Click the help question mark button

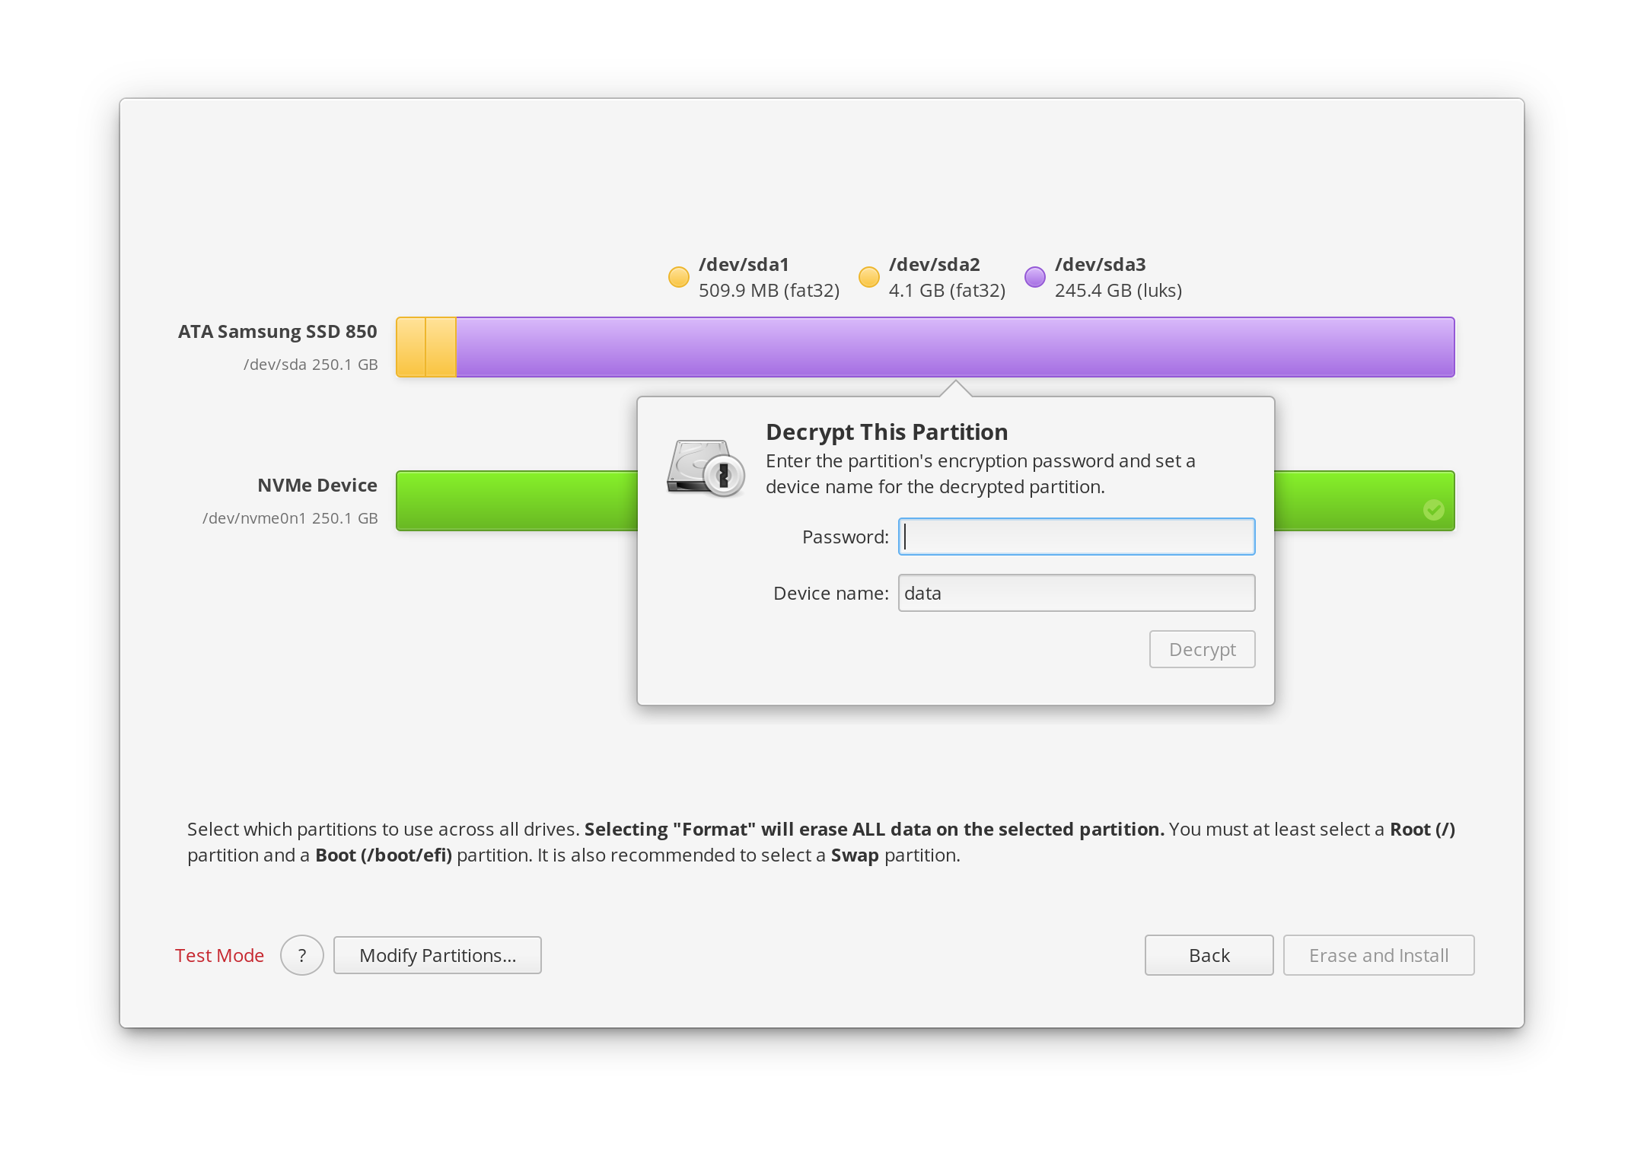point(301,955)
